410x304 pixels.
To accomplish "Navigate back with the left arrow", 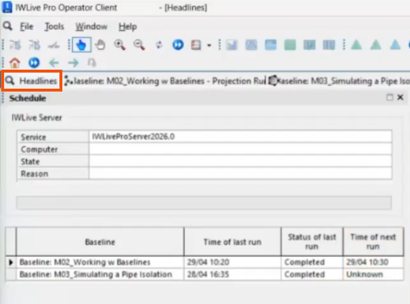I will point(54,63).
